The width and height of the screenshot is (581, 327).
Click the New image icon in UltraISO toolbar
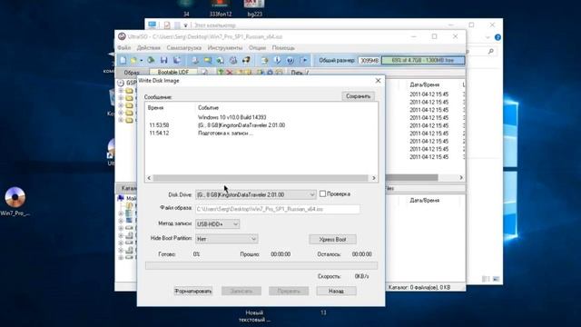tap(123, 60)
